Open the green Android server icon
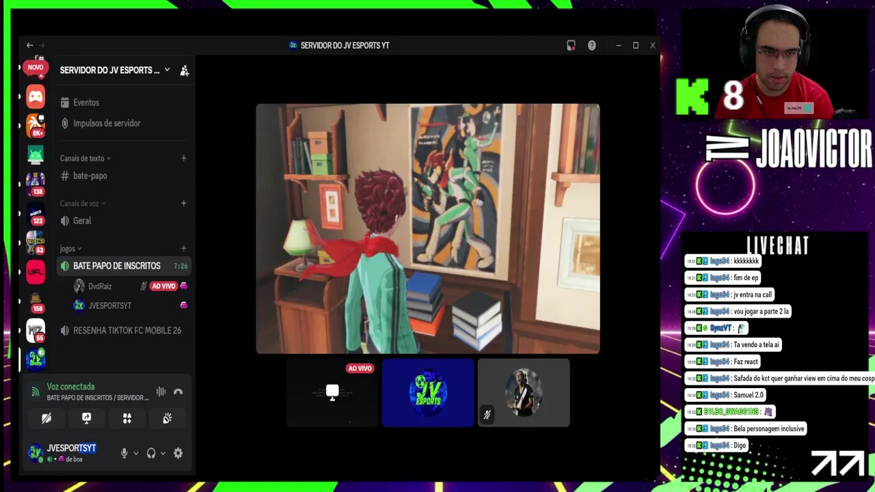 36,154
